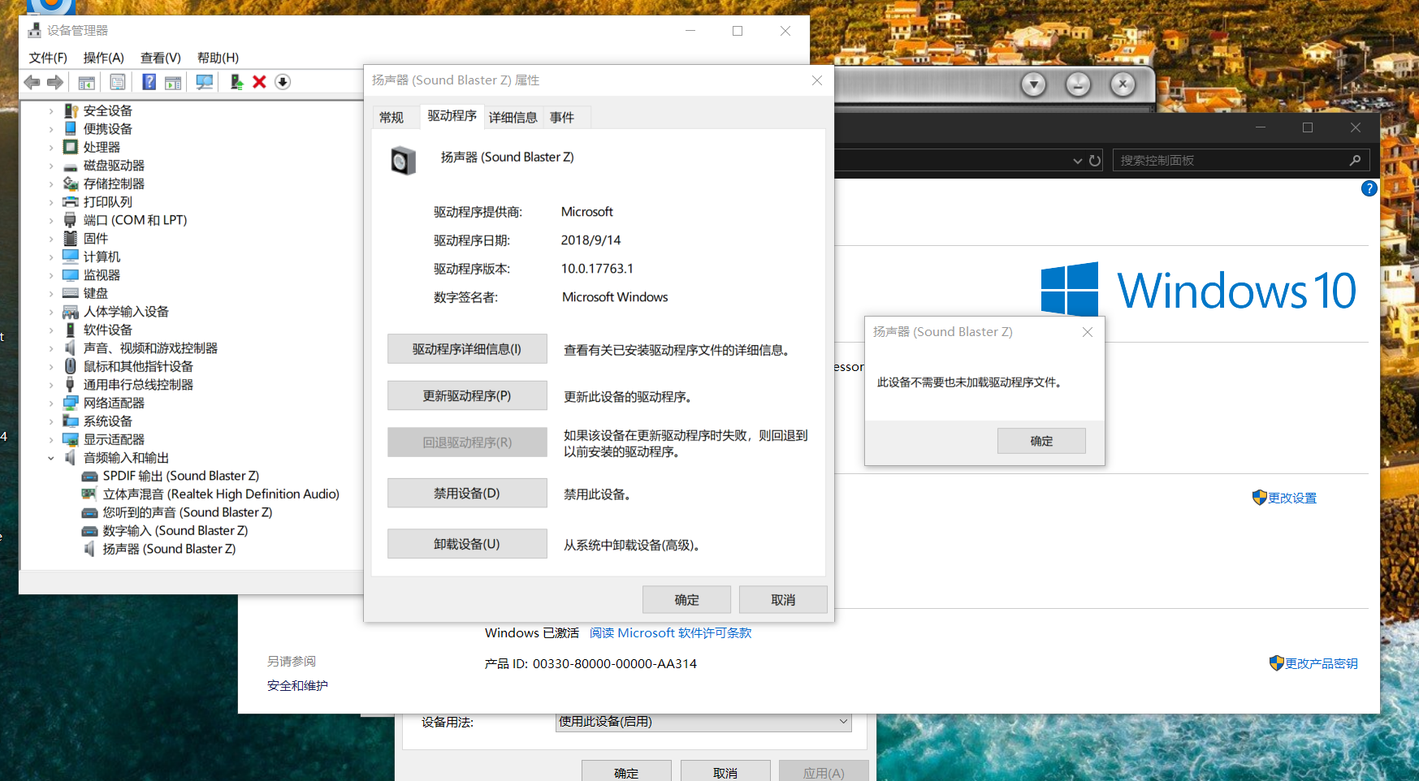This screenshot has height=781, width=1419.
Task: Select the 处理器 tree category
Action: pos(102,147)
